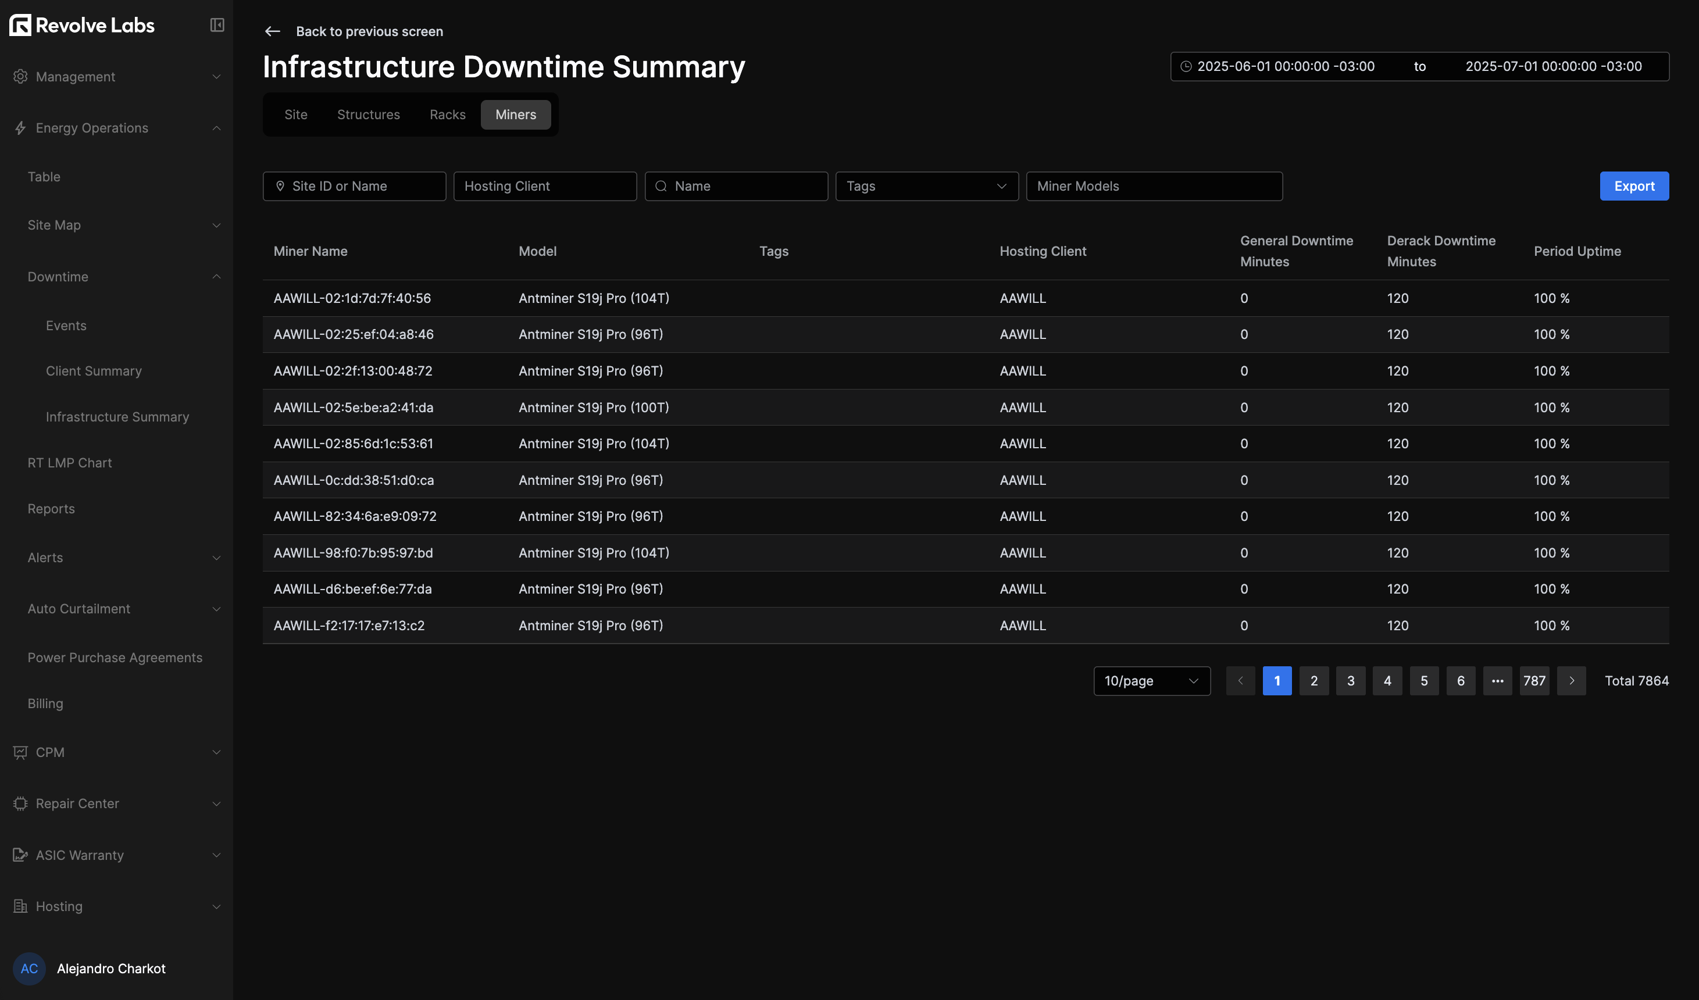Select the ASIC Warranty icon
The image size is (1699, 1000).
(x=20, y=854)
